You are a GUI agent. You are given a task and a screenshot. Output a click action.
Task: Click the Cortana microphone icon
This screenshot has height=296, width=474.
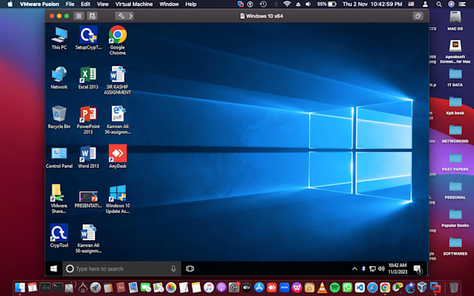tap(174, 269)
